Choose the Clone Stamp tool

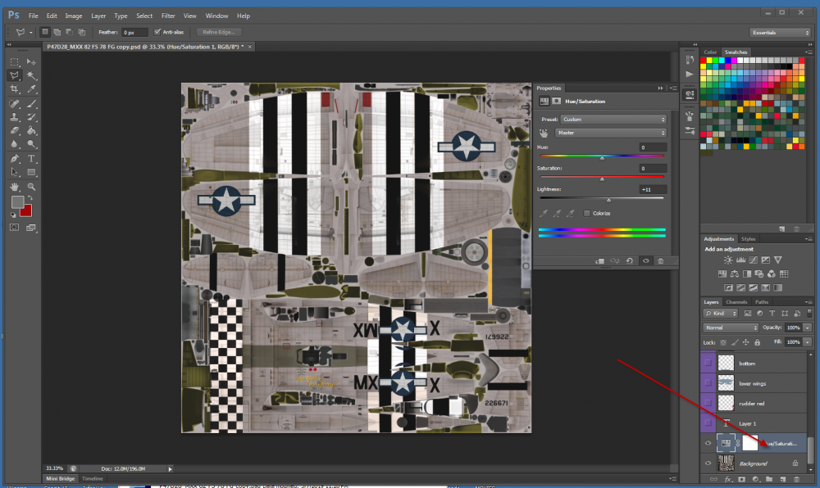click(x=15, y=117)
